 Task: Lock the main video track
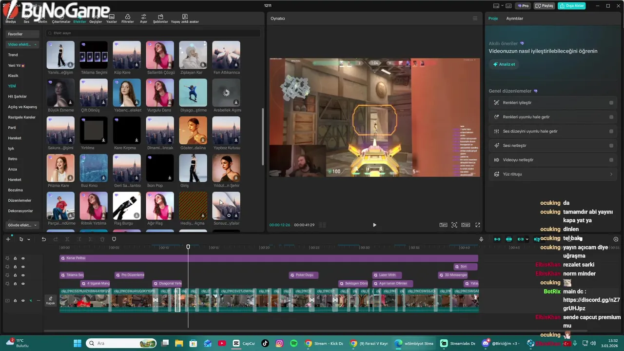tap(15, 300)
